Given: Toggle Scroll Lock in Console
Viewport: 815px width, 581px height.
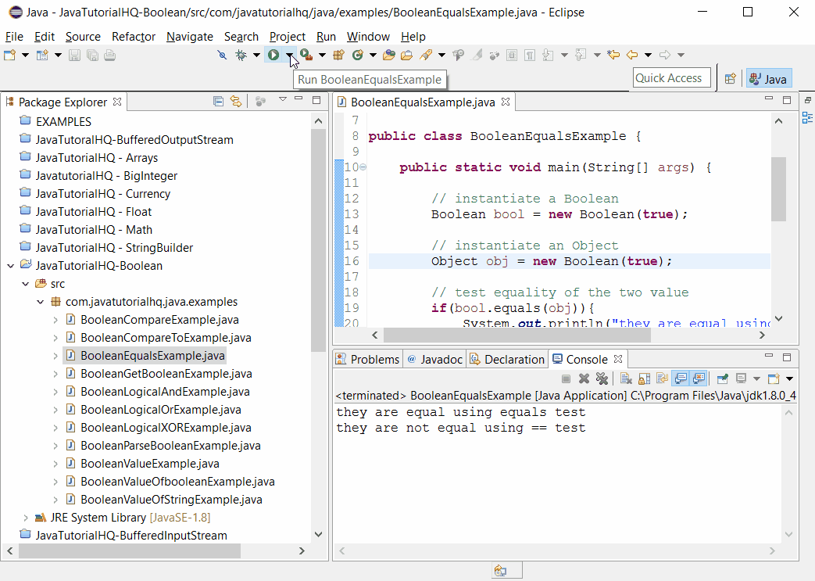Looking at the screenshot, I should point(645,378).
